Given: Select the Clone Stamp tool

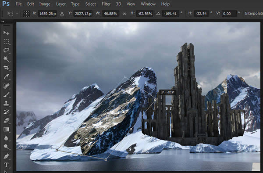Looking at the screenshot, I should coord(6,103).
